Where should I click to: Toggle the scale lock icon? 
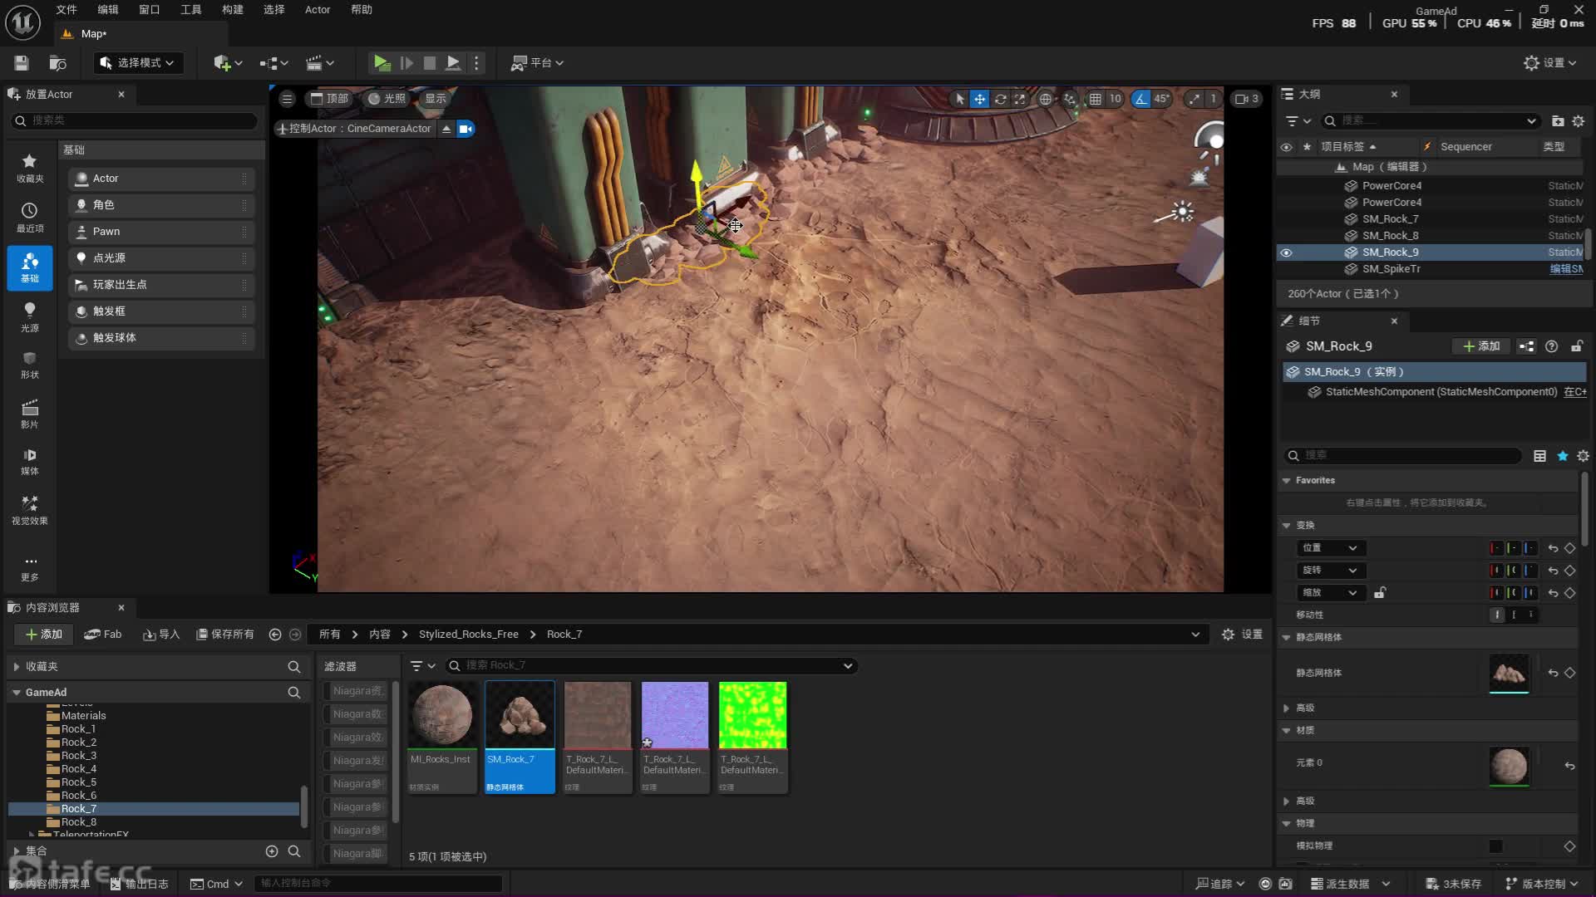click(x=1380, y=592)
